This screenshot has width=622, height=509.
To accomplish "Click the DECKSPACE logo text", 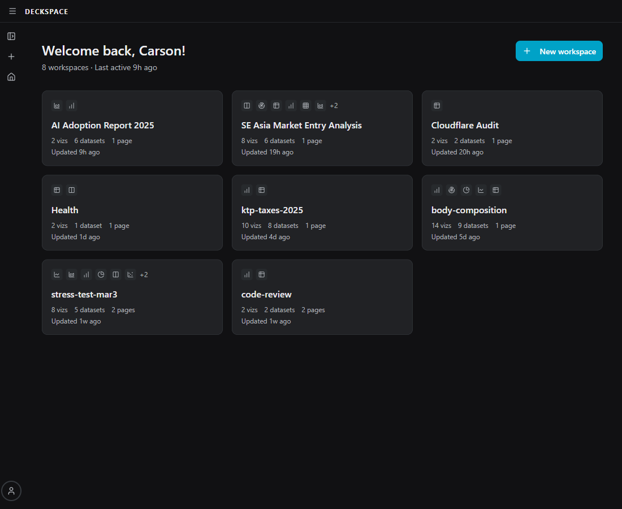I will pos(46,11).
